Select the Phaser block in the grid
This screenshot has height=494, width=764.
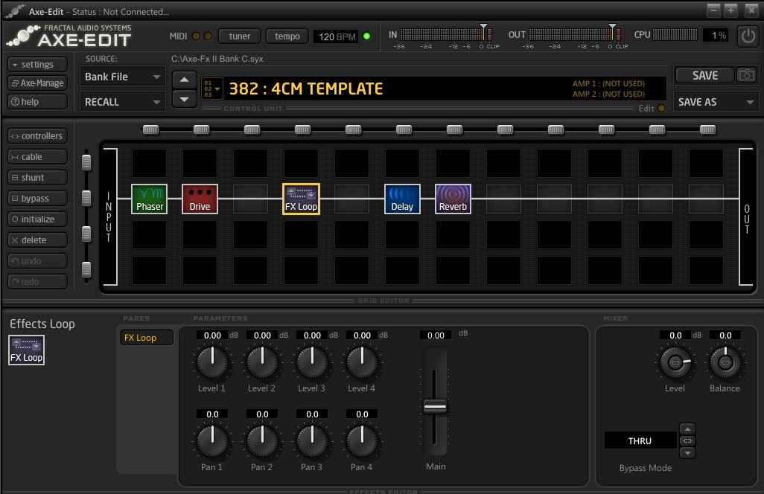(149, 199)
